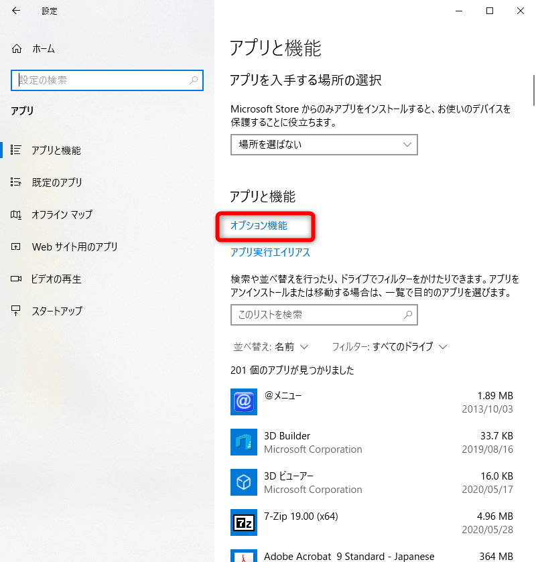Open the 場所を選ばない dropdown

click(324, 144)
